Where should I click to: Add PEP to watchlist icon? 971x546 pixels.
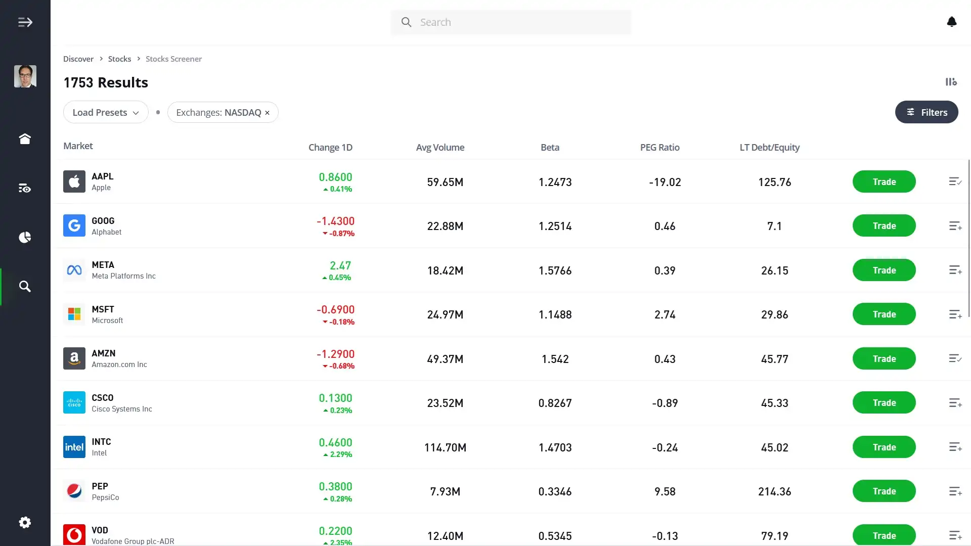tap(955, 491)
